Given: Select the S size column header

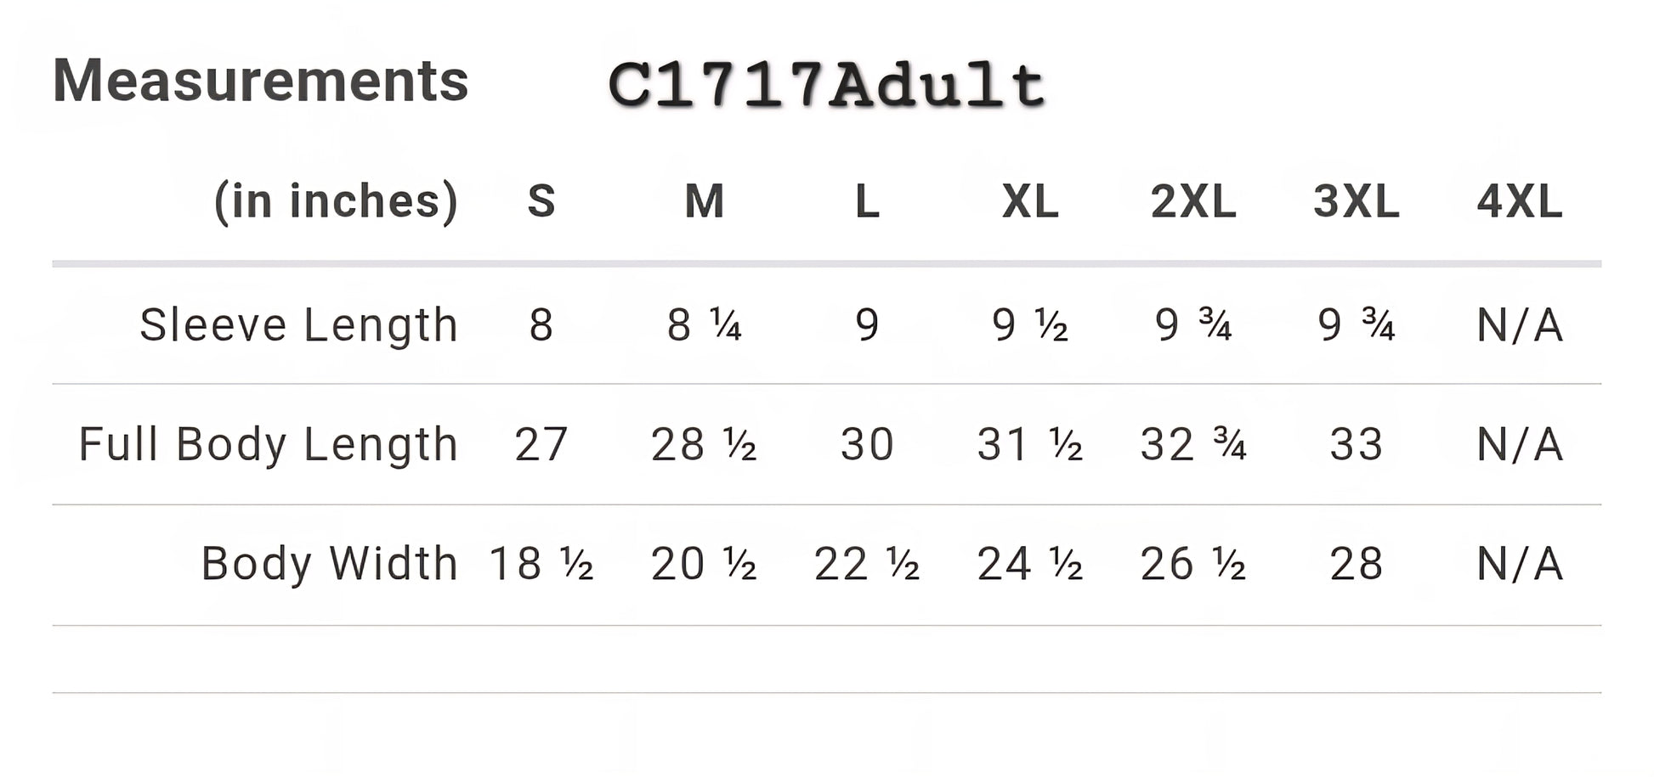Looking at the screenshot, I should click(541, 202).
